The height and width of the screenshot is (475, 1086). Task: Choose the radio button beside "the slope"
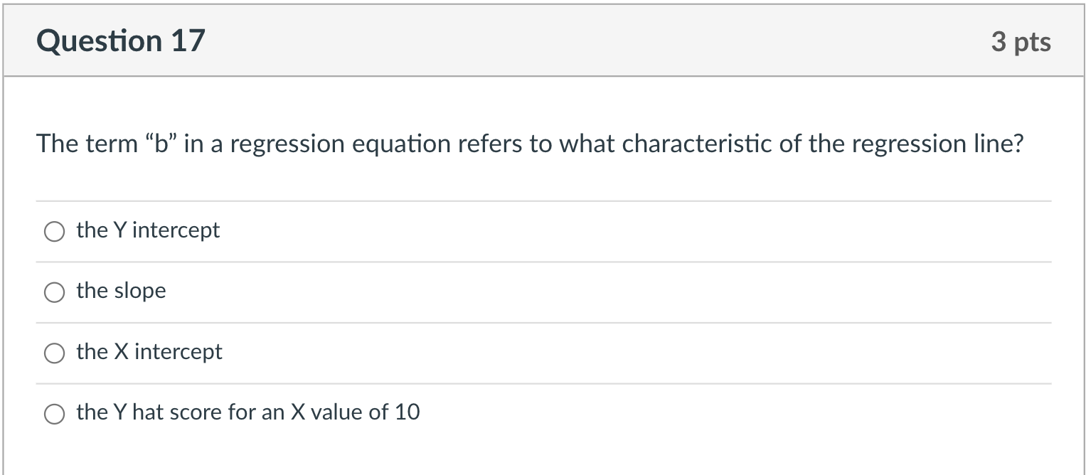[55, 292]
